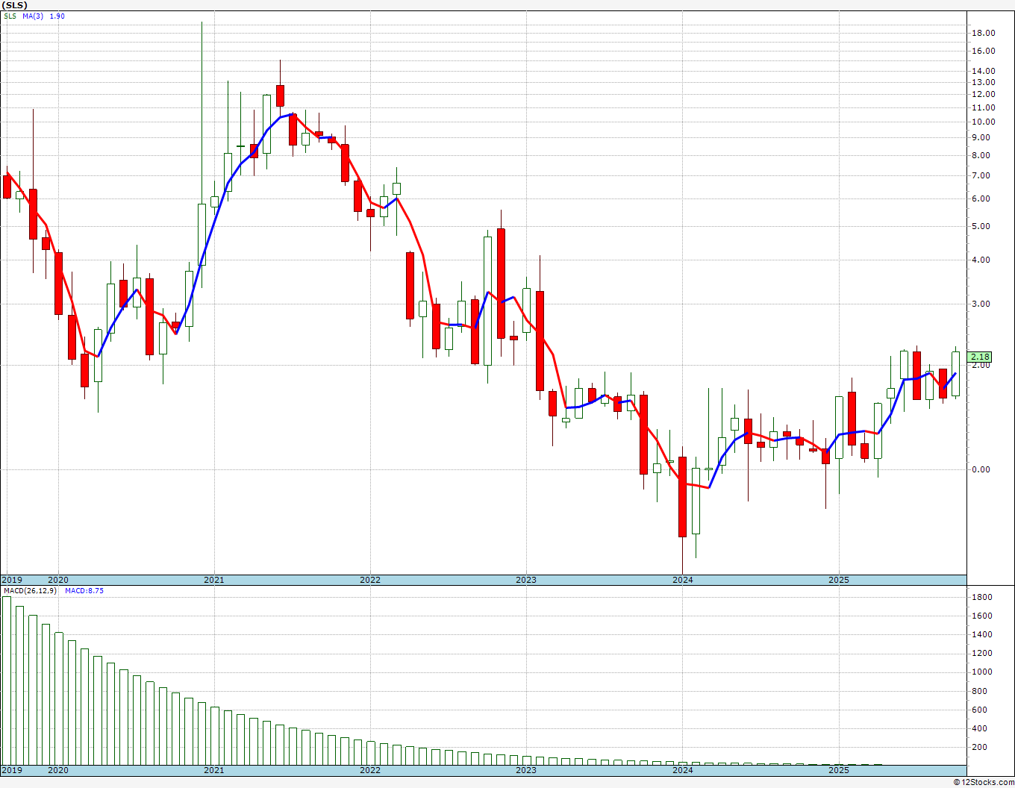1015x788 pixels.
Task: Click the 0.00 price axis label
Action: (x=981, y=469)
